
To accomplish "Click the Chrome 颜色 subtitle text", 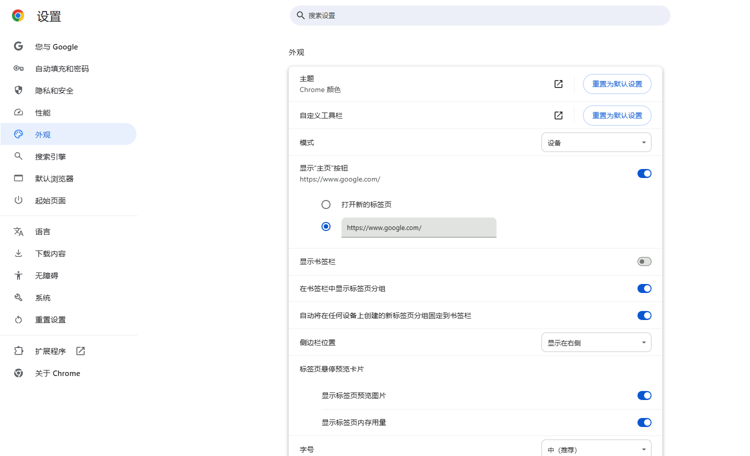I will [320, 90].
